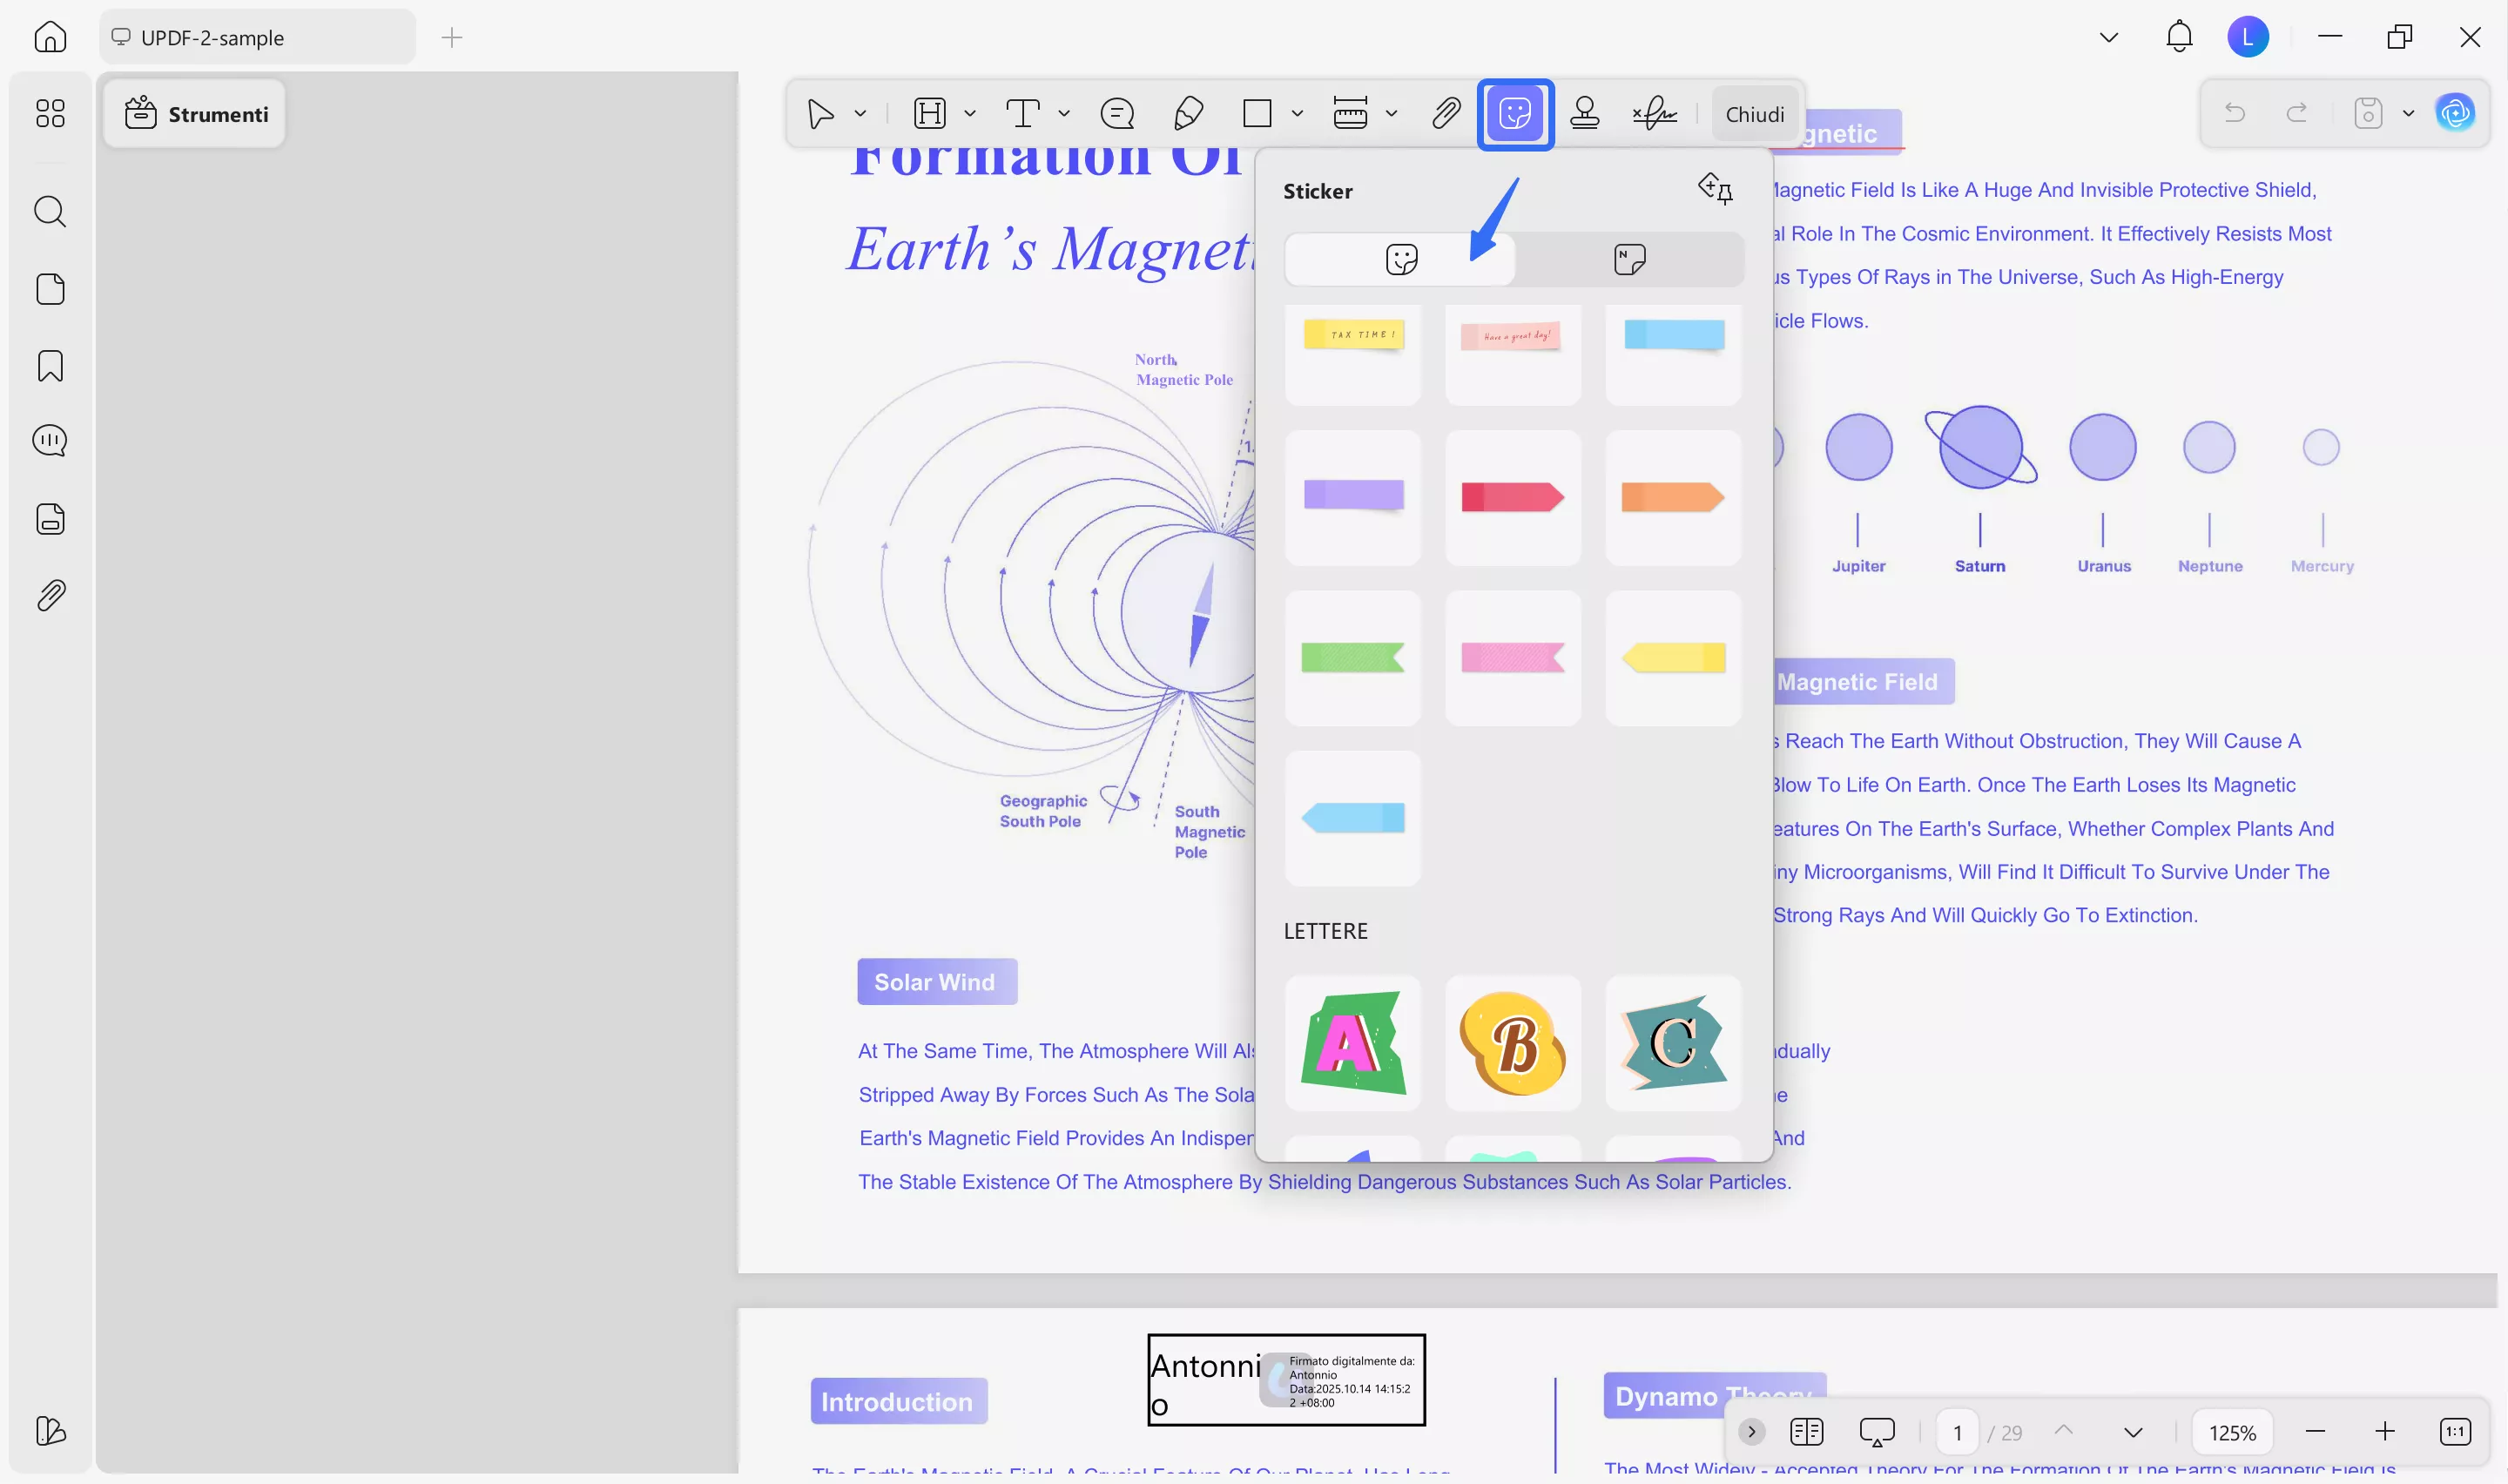Switch to the custom sticker tab
Screen dimensions: 2508x1484
tap(1629, 259)
